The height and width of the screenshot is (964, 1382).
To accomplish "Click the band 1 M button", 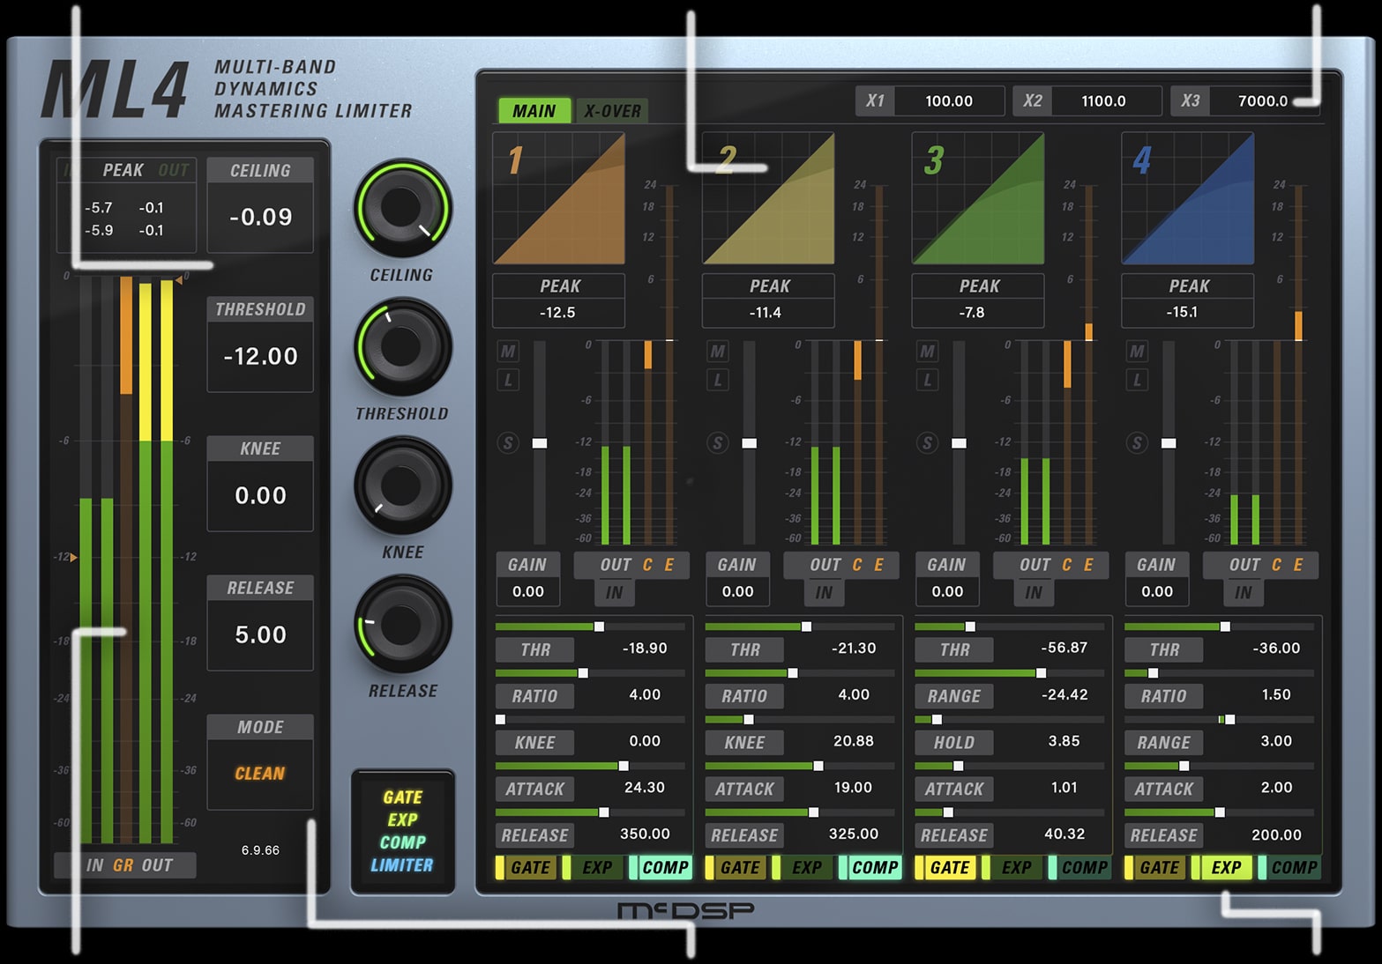I will click(508, 352).
